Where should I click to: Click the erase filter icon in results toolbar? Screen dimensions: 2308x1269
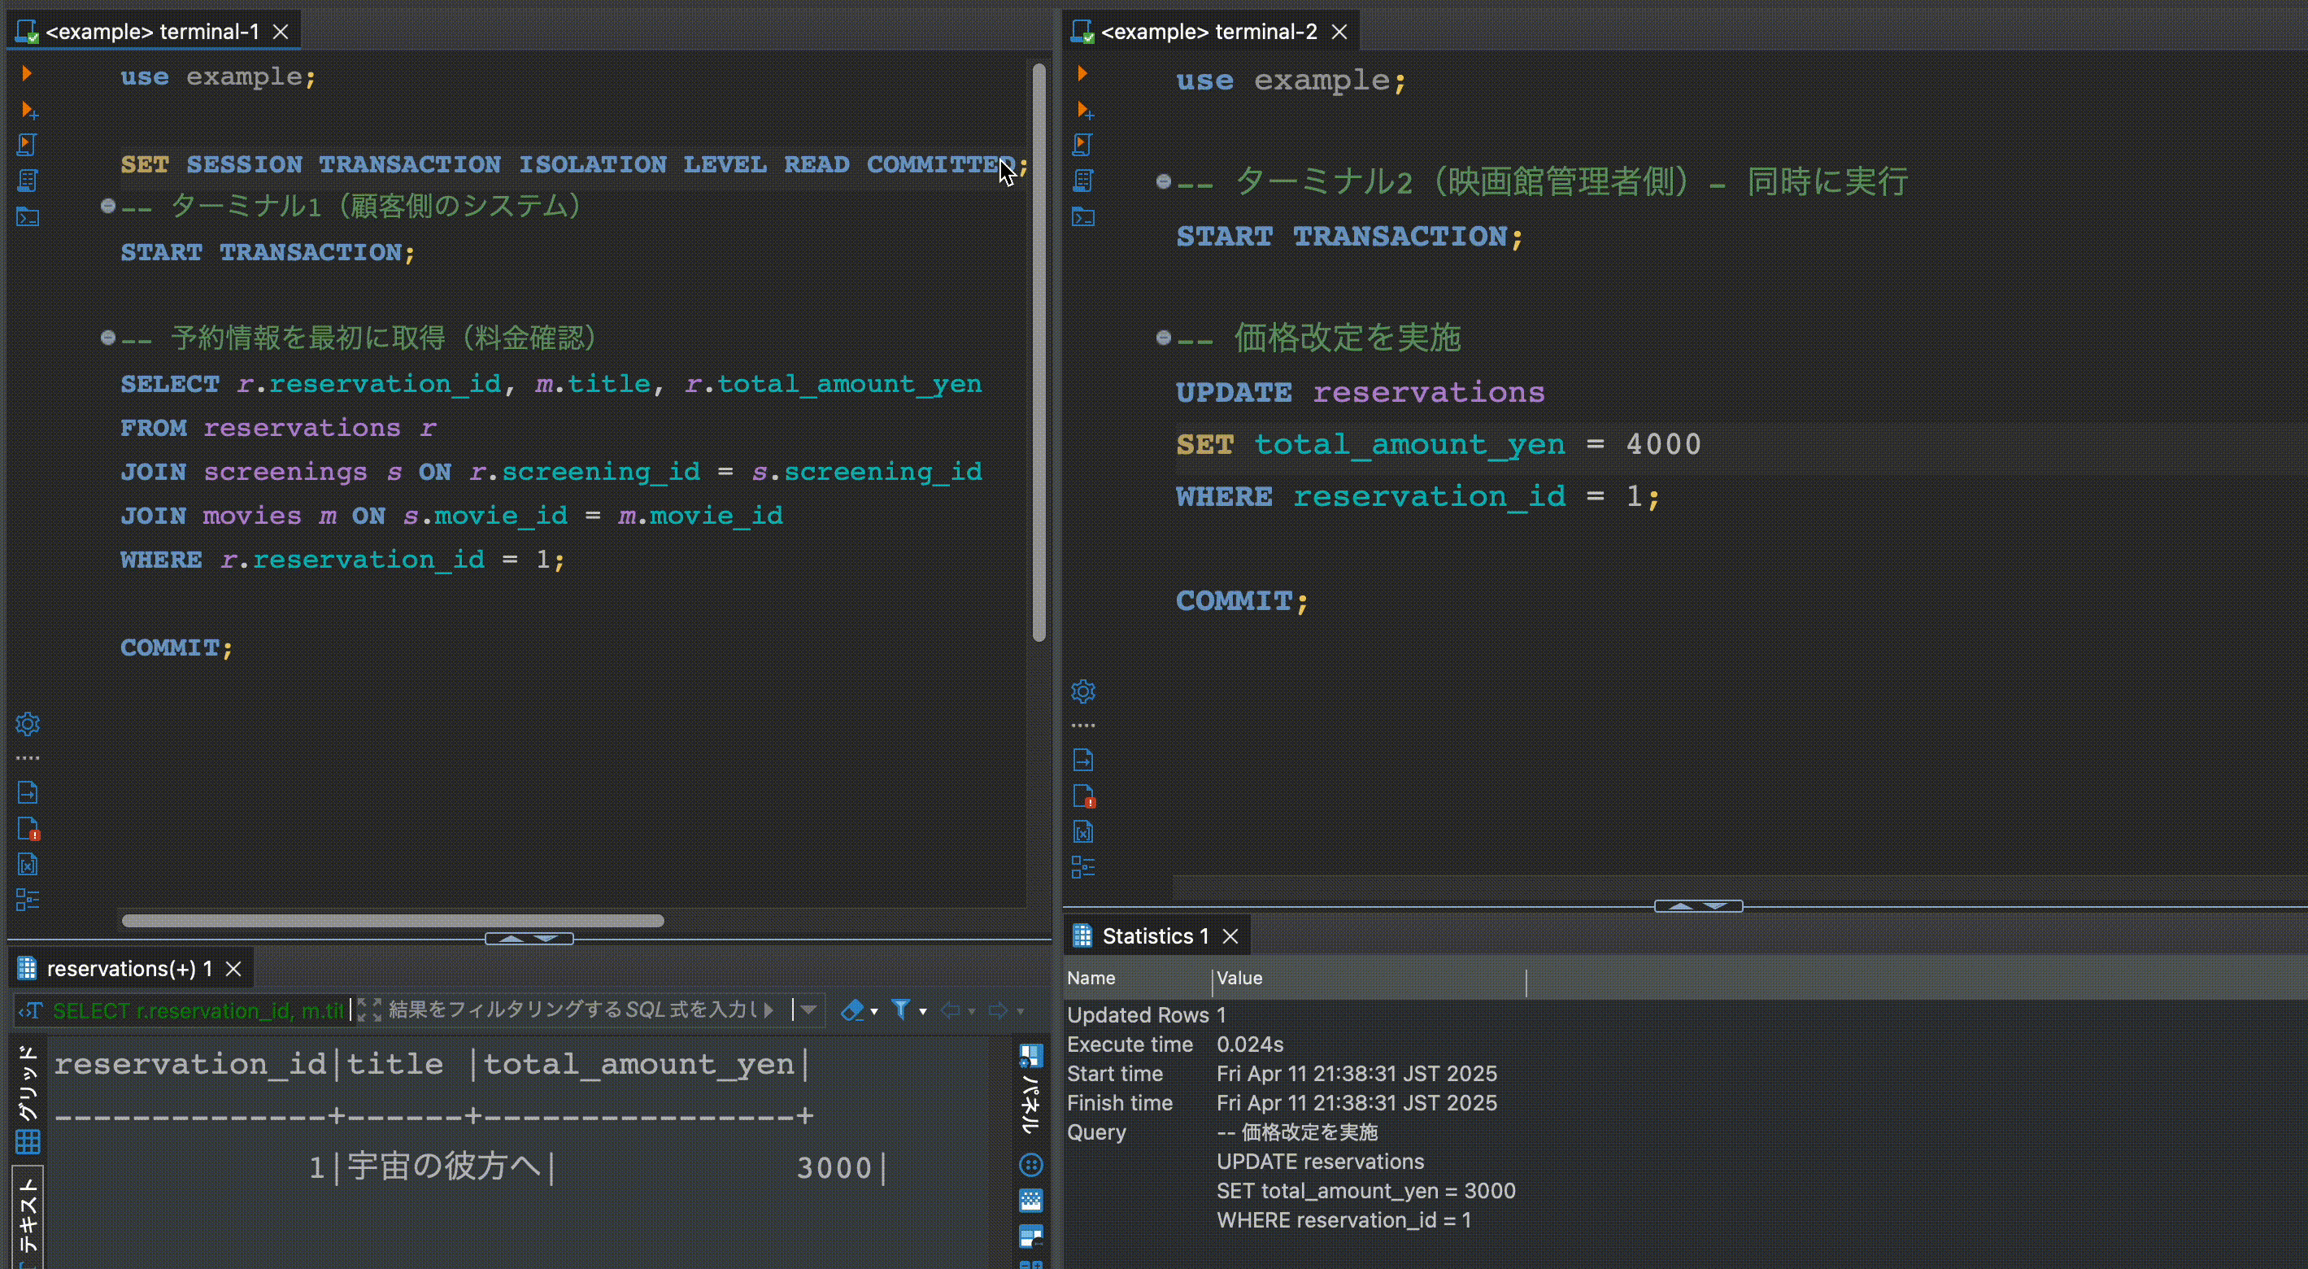[851, 1011]
